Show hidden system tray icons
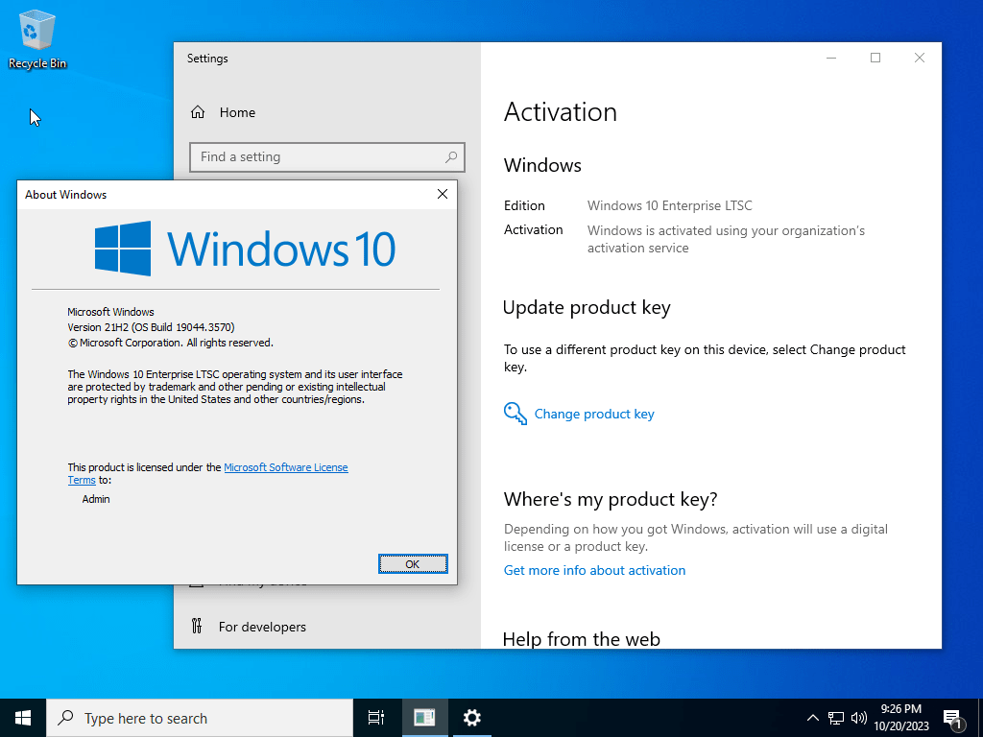This screenshot has width=983, height=737. [812, 718]
